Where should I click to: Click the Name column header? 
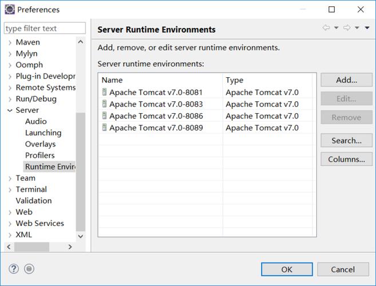pos(160,80)
